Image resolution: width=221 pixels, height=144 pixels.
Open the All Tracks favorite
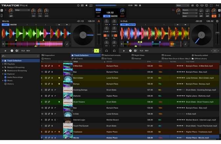click(77, 59)
